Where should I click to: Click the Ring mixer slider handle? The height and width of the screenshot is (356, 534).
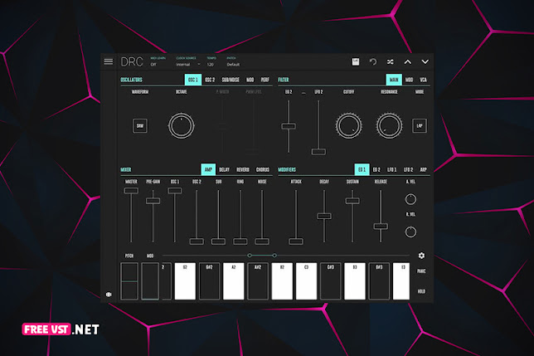[x=240, y=241]
